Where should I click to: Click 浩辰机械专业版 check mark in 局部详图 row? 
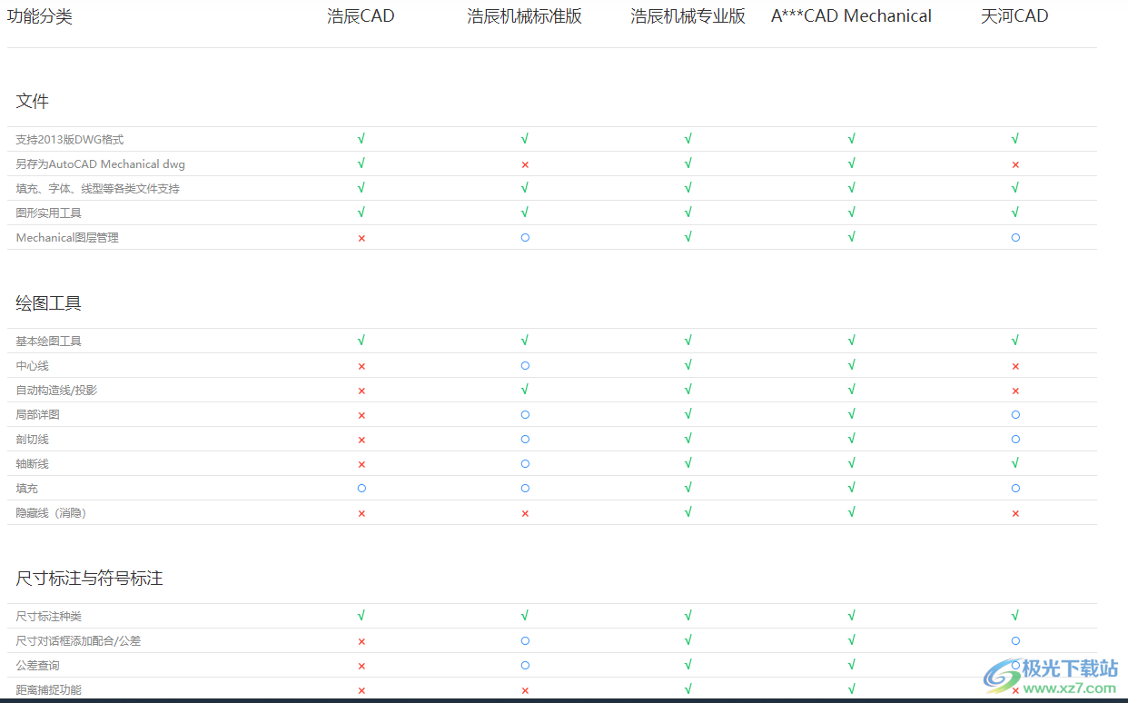(x=688, y=414)
